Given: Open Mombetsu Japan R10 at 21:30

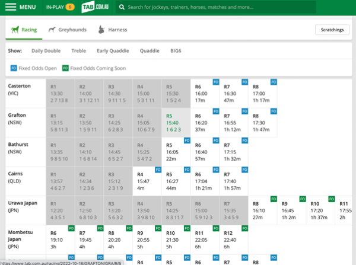Looking at the screenshot, I should pos(176,240).
